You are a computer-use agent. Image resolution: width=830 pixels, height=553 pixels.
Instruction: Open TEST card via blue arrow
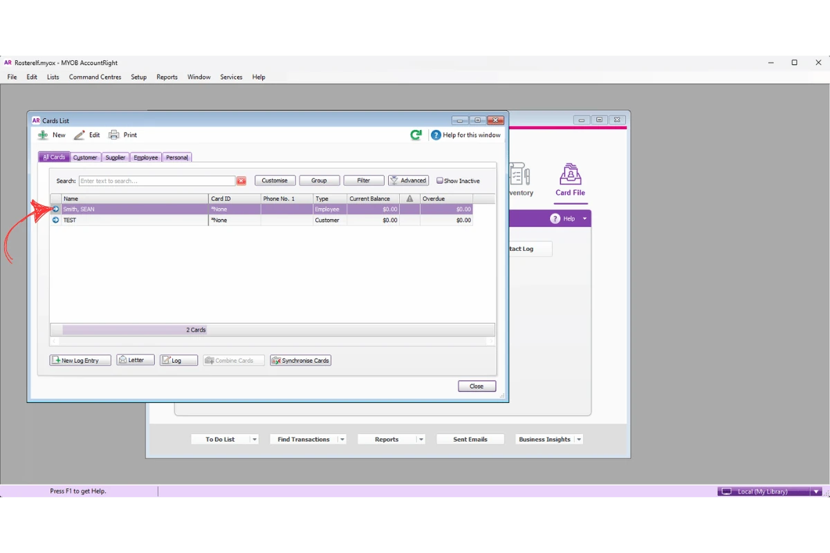[x=56, y=221]
